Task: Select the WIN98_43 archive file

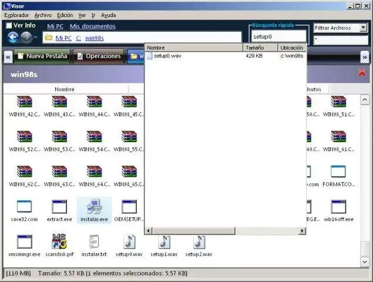Action: pos(59,106)
